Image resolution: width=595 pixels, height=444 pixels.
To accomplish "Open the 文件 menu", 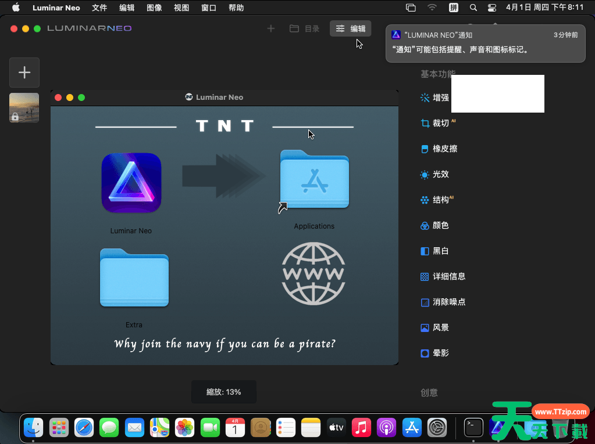I will (99, 8).
